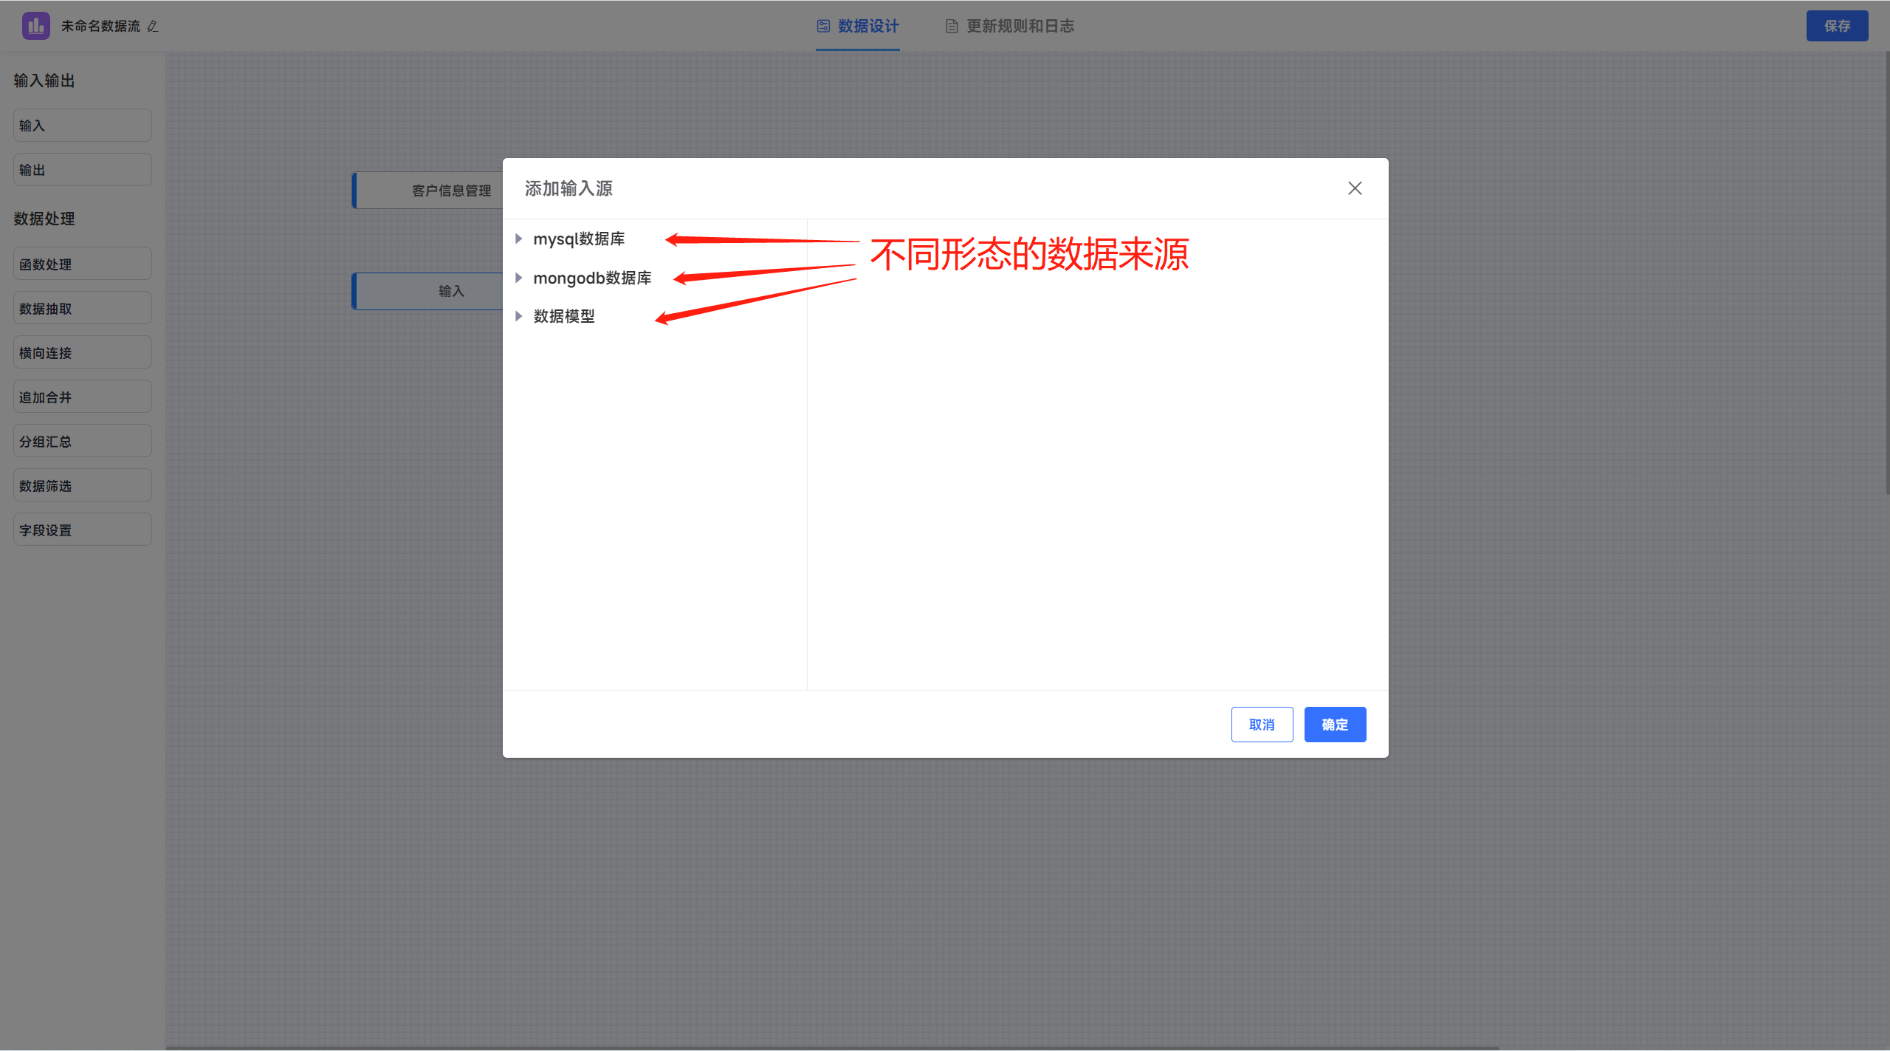Screen dimensions: 1890x1051
Task: Choose the 数据筛选 component
Action: (83, 485)
